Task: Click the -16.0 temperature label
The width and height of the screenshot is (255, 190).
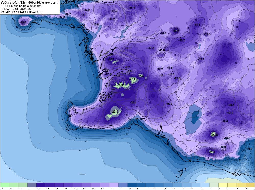Action: click(x=163, y=33)
